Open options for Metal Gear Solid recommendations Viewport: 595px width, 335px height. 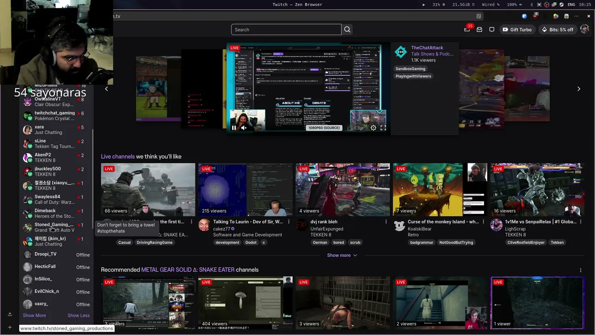coord(581,270)
